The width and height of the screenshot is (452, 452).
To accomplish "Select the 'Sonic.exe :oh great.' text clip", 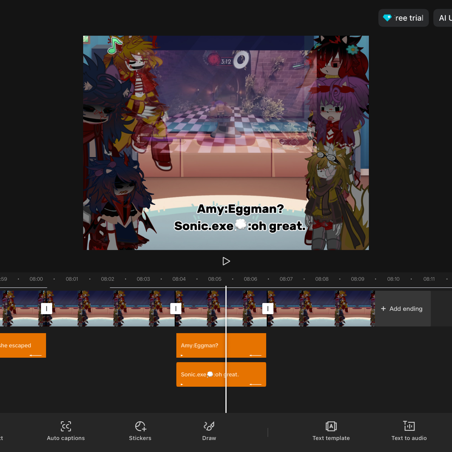I will (221, 374).
